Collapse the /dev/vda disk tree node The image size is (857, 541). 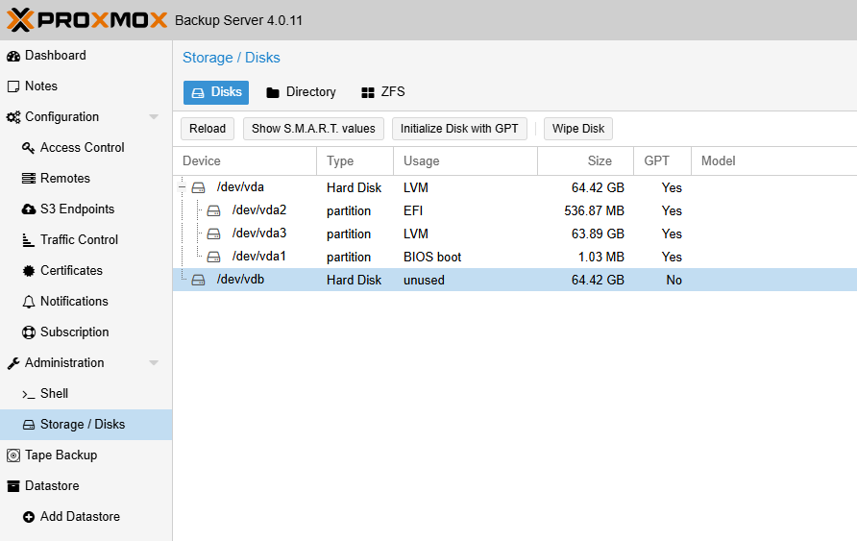point(183,188)
